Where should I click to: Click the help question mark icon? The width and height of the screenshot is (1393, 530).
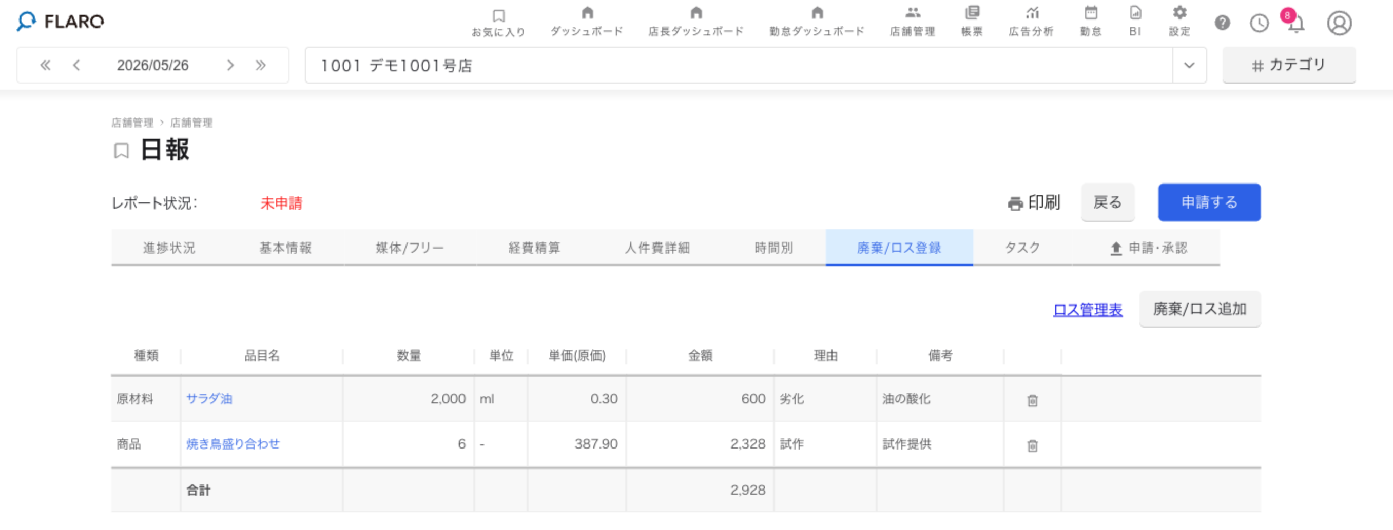(x=1222, y=23)
